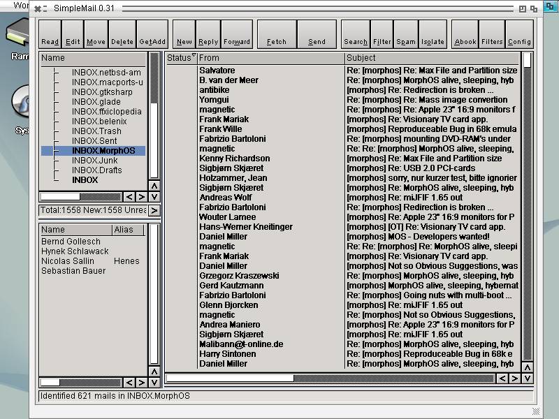559x419 pixels.
Task: Fetch new mail with the Fetch button
Action: (x=277, y=34)
